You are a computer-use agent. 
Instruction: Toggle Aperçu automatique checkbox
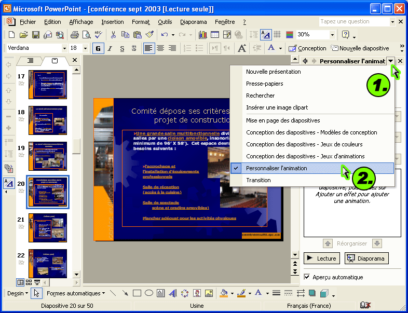307,277
